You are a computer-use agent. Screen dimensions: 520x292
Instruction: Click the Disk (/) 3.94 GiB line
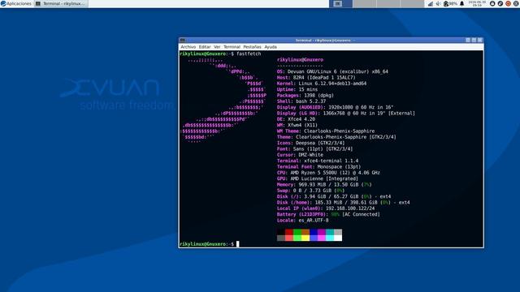[334, 196]
